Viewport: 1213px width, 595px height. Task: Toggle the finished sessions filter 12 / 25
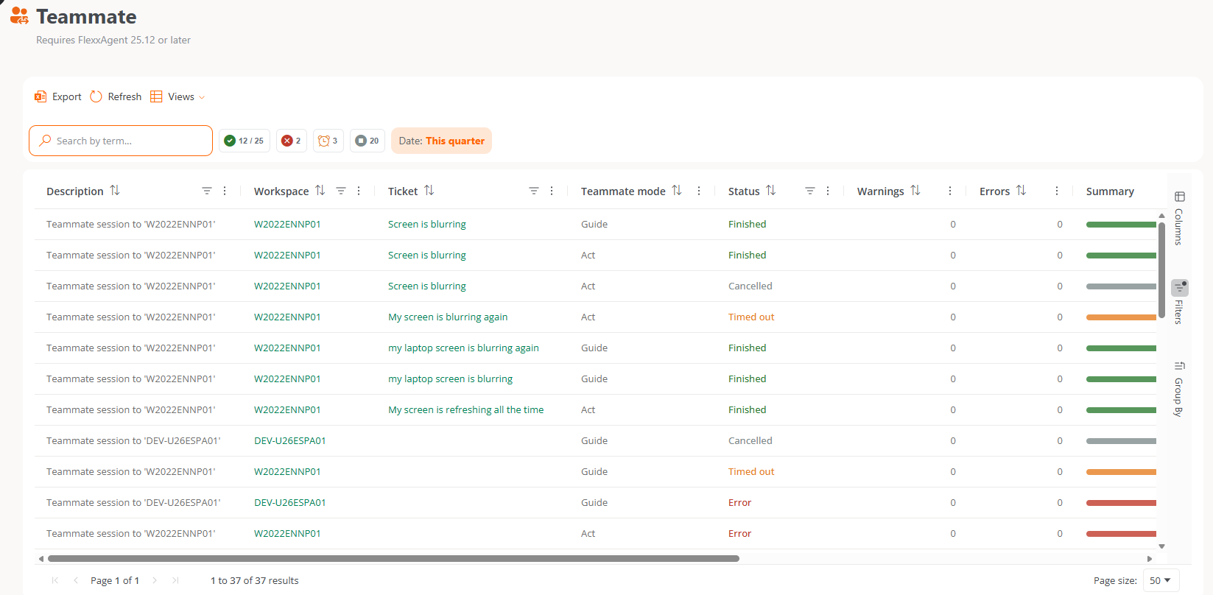tap(245, 141)
